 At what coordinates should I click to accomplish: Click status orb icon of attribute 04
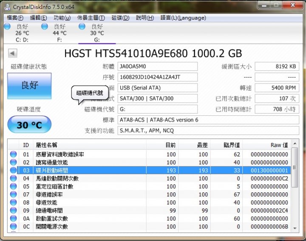(13, 178)
